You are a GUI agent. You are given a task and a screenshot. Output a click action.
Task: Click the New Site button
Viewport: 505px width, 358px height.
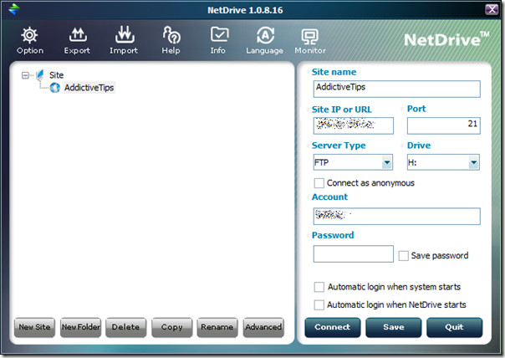click(x=34, y=327)
